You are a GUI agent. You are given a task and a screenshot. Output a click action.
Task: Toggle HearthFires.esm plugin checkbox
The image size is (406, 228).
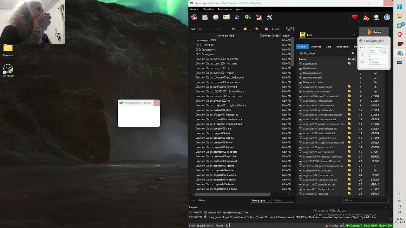(300, 78)
